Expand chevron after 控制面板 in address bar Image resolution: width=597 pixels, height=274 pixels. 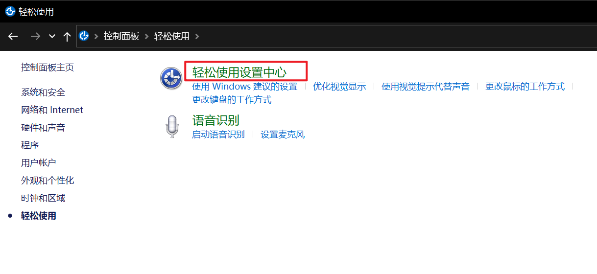coord(147,36)
